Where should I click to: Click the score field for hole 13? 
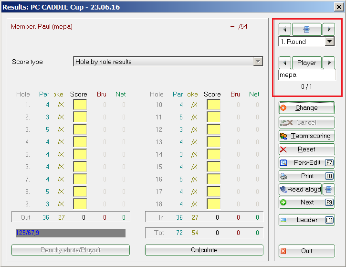(x=214, y=142)
